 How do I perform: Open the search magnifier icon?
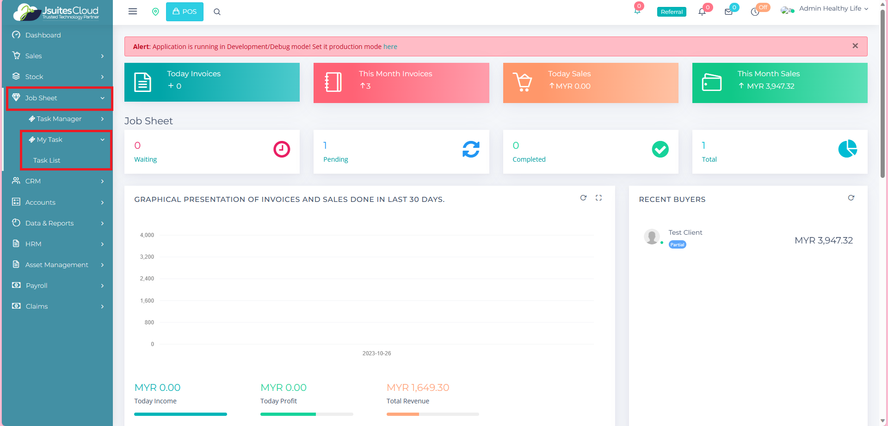pyautogui.click(x=217, y=12)
